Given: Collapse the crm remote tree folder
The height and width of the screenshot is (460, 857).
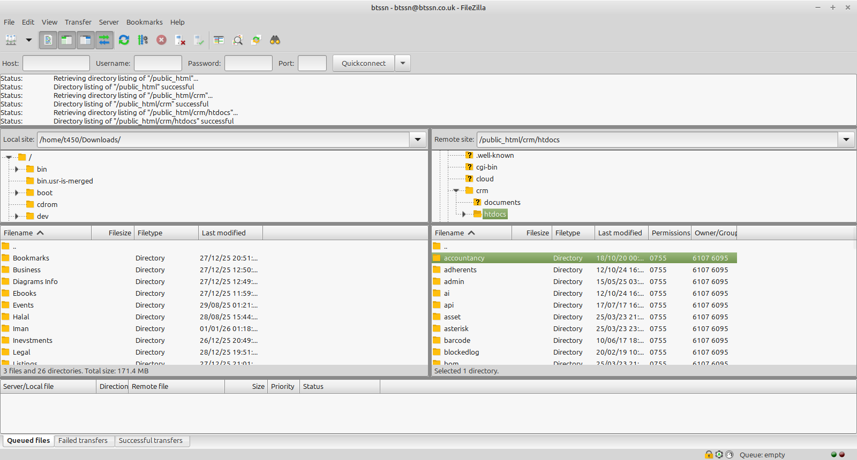Looking at the screenshot, I should (x=456, y=191).
